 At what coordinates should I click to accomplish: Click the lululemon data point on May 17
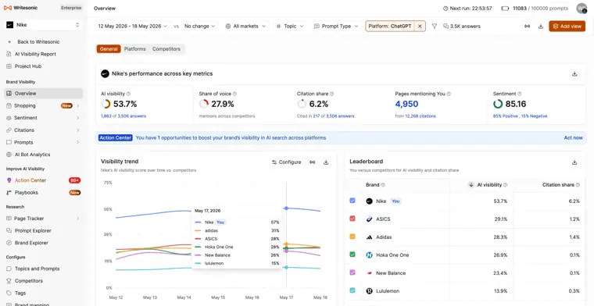coord(286,268)
